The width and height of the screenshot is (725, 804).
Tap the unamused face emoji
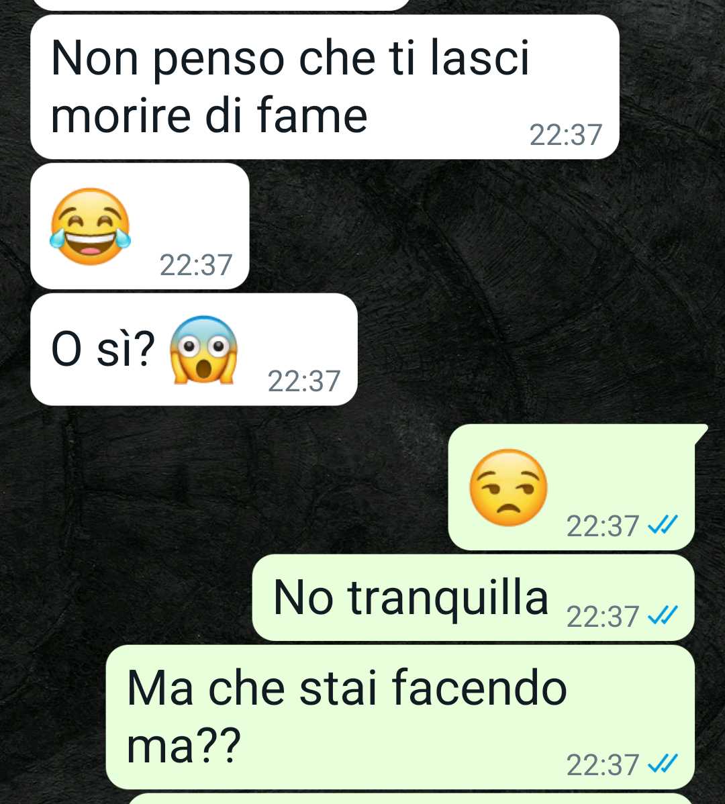pos(508,488)
